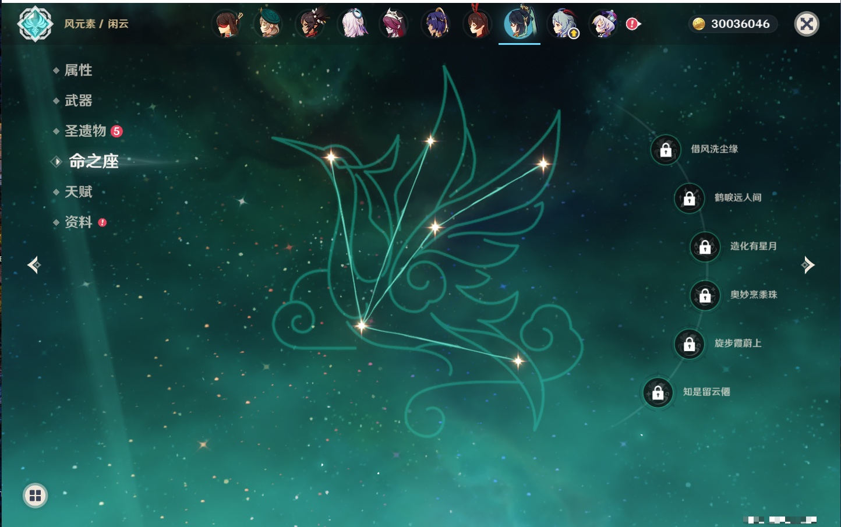Switch to Amber's avatar with red ribbon
841x527 pixels.
[x=478, y=24]
